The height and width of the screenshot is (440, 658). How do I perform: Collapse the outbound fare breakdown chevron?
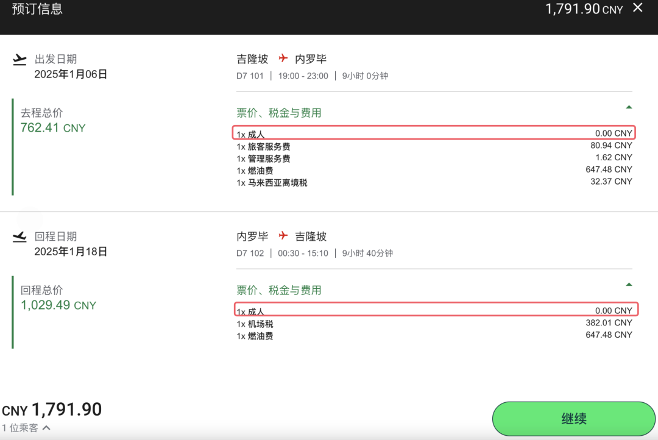pyautogui.click(x=628, y=107)
